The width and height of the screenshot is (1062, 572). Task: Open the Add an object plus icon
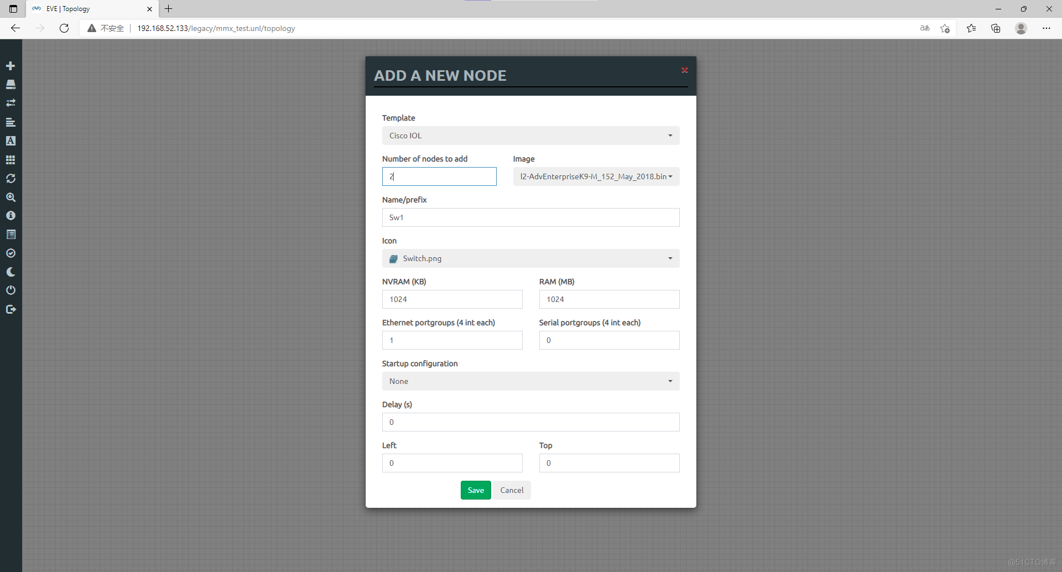(x=11, y=66)
